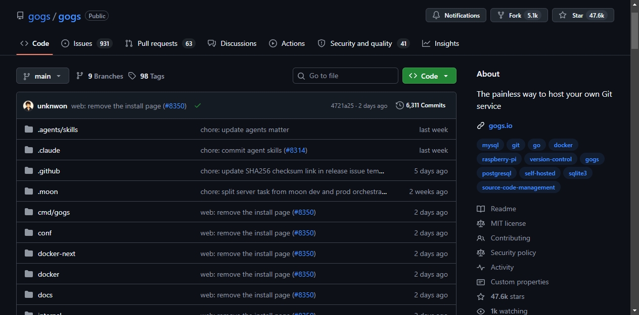
Task: Click the note icon beside Custom properties
Action: point(481,282)
